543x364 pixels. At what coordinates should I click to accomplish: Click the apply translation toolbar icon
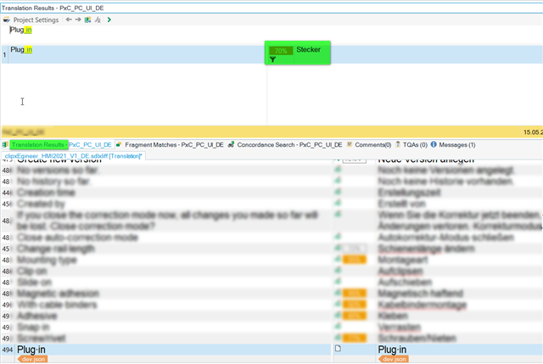tap(87, 20)
